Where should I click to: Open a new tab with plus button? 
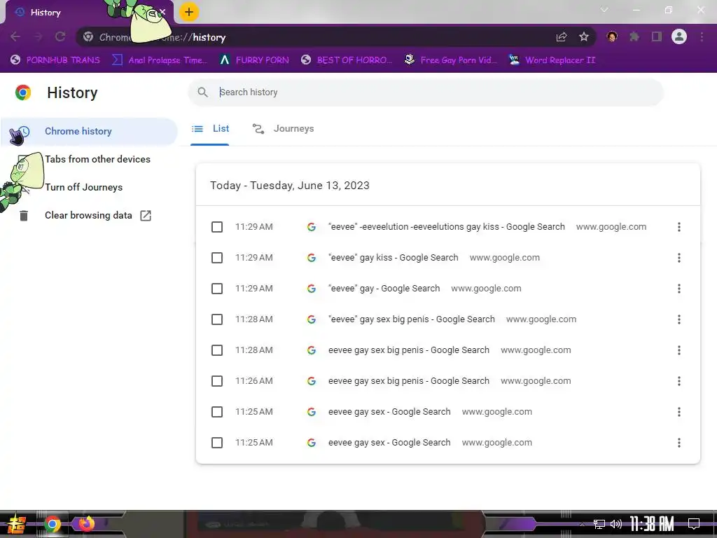click(189, 12)
